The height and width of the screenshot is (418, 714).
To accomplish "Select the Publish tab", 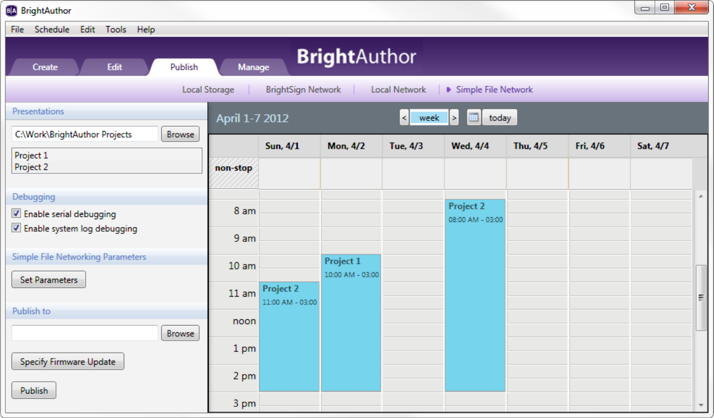I will pyautogui.click(x=184, y=67).
